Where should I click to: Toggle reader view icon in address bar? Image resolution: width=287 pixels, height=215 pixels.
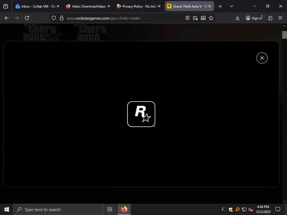point(188,18)
